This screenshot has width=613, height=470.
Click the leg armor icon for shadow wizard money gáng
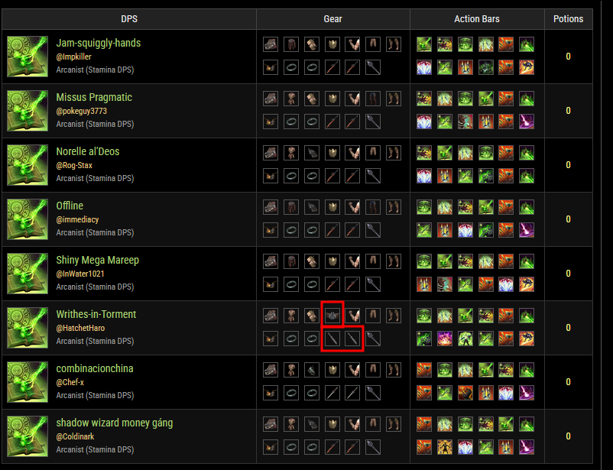click(373, 424)
